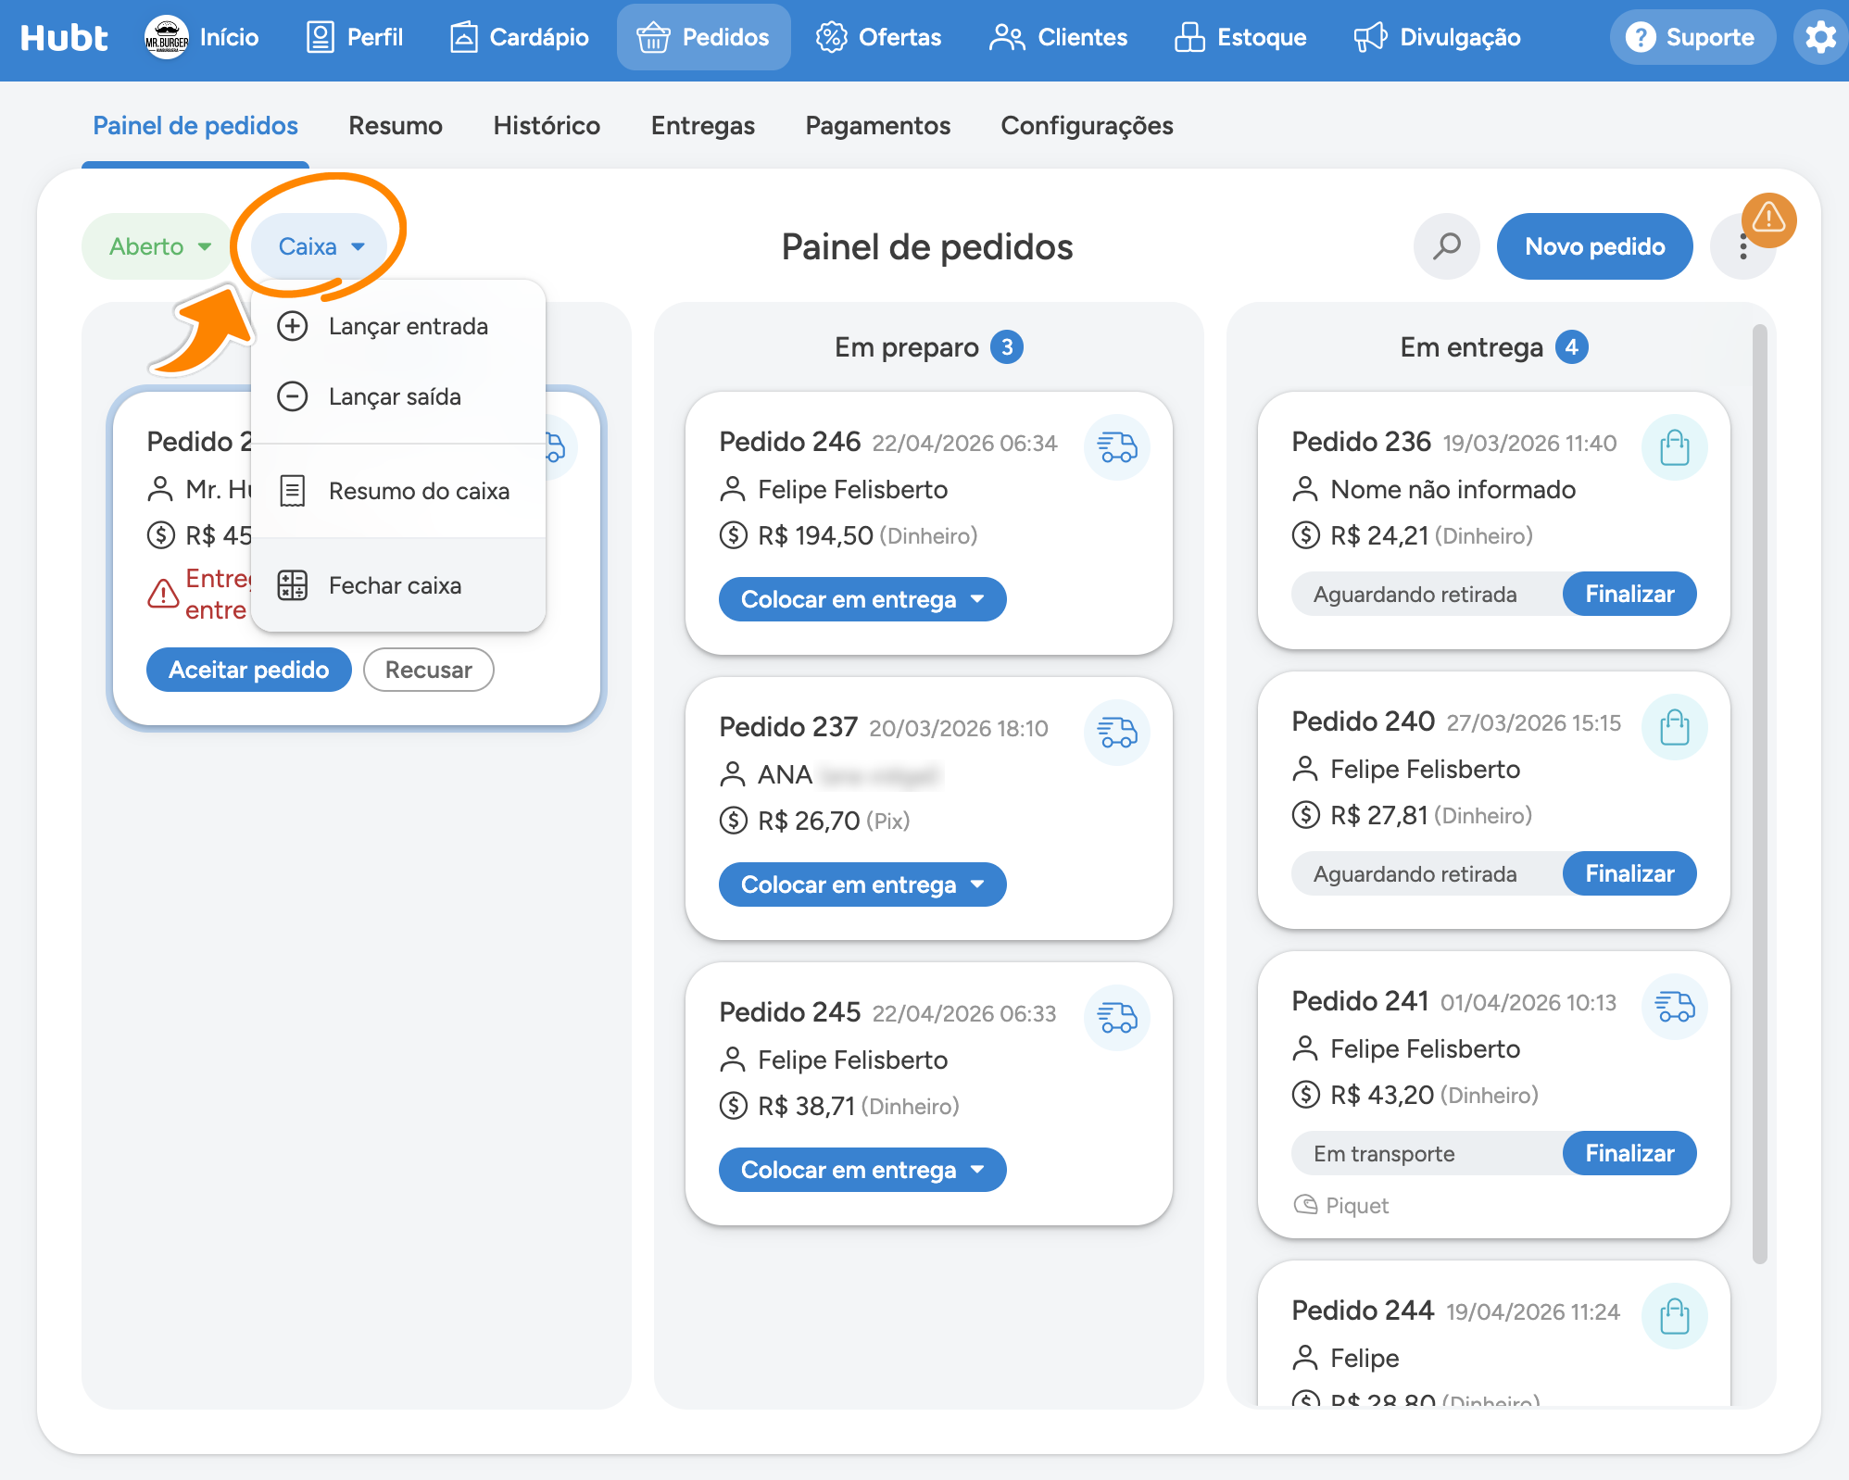The height and width of the screenshot is (1480, 1849).
Task: Click the Novo pedido button
Action: 1594,246
